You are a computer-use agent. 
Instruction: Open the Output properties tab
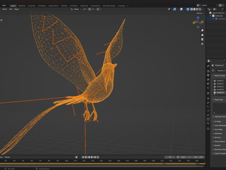click(208, 76)
